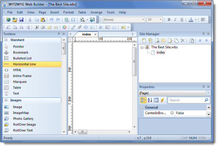Click the font color A button

pyautogui.click(x=191, y=20)
